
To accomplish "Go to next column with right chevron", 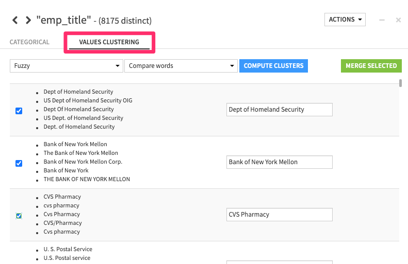I will click(x=28, y=21).
